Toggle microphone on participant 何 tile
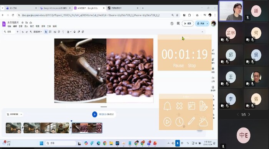The width and height of the screenshot is (269, 149). [x=252, y=40]
